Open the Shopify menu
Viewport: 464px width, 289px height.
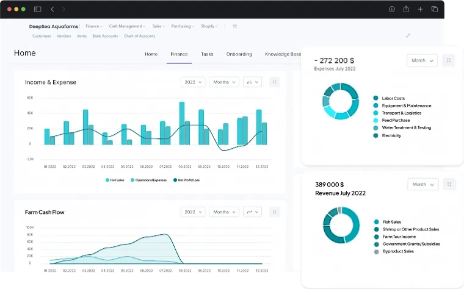[209, 26]
